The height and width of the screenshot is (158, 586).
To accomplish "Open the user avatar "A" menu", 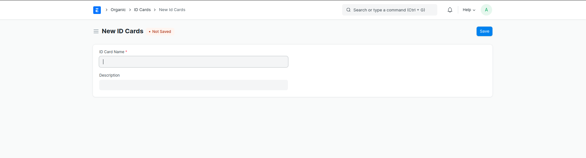I will click(x=486, y=10).
